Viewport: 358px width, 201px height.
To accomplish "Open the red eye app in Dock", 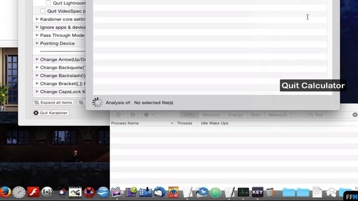I will (89, 192).
